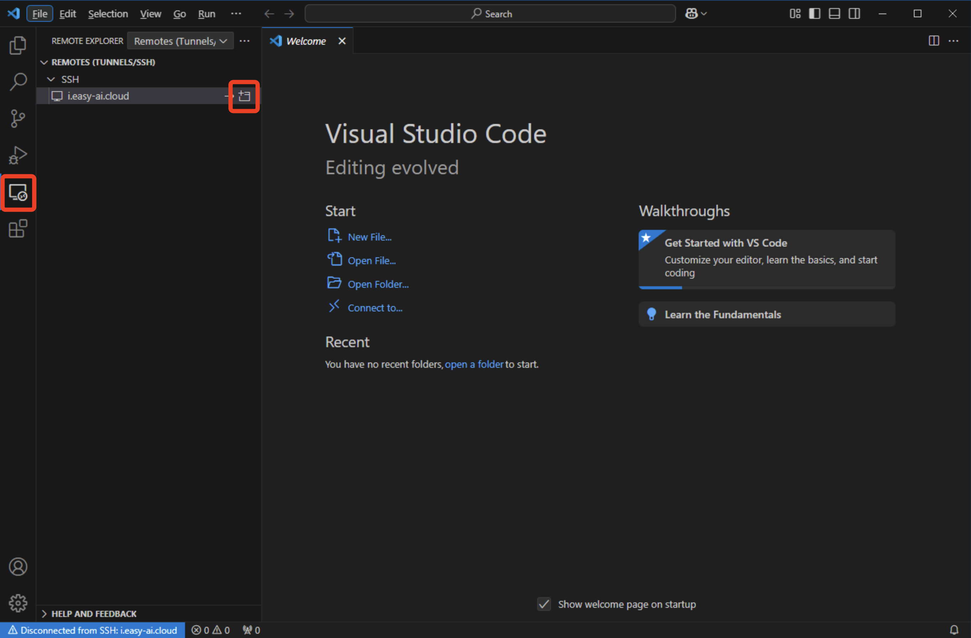971x638 pixels.
Task: Collapse the REMOTES (TUNNELS/SSH) section
Action: [x=44, y=62]
